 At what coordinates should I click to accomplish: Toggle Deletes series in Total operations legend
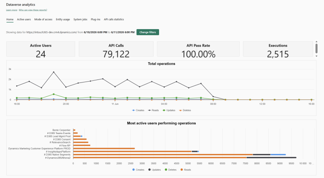[x=185, y=110]
